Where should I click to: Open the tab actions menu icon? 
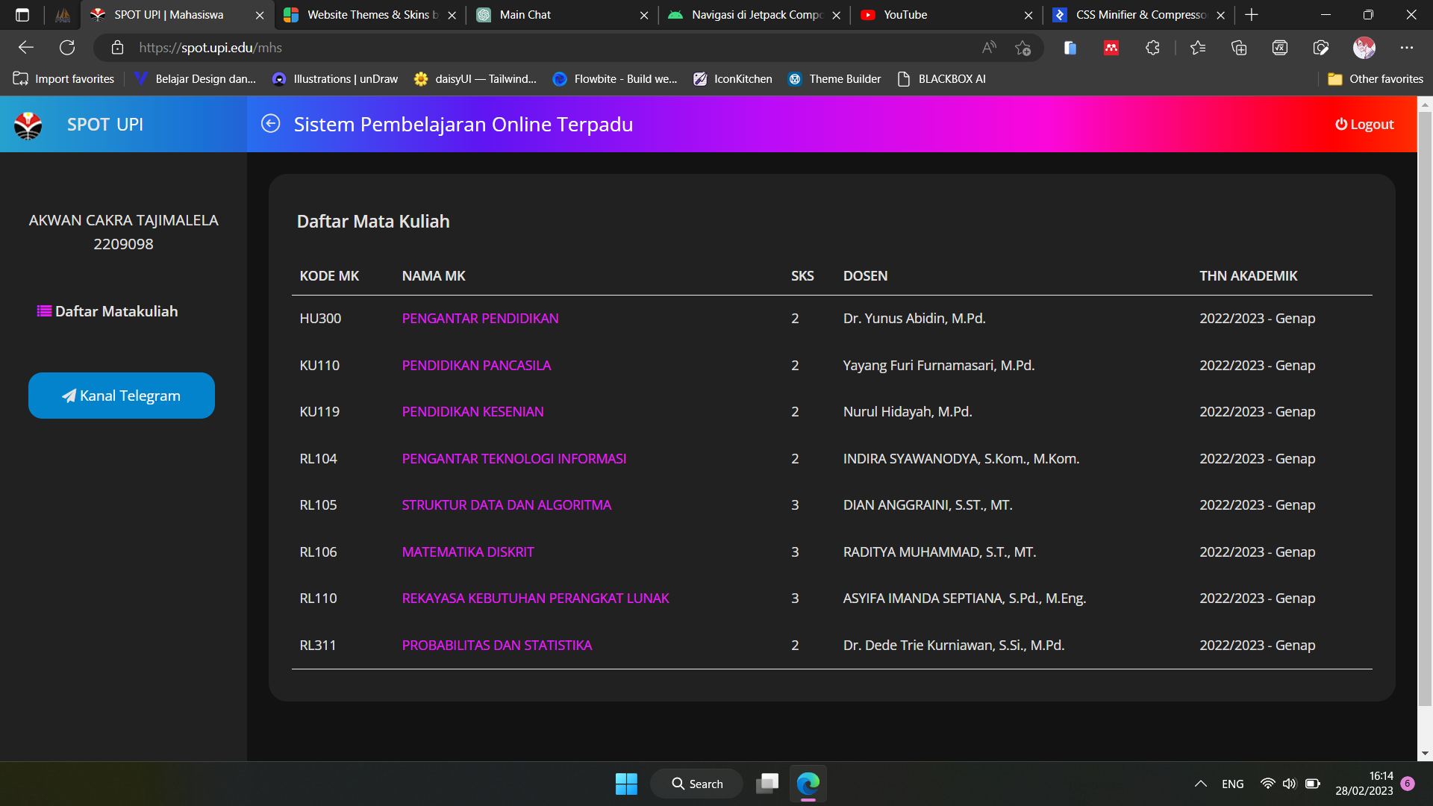(22, 15)
